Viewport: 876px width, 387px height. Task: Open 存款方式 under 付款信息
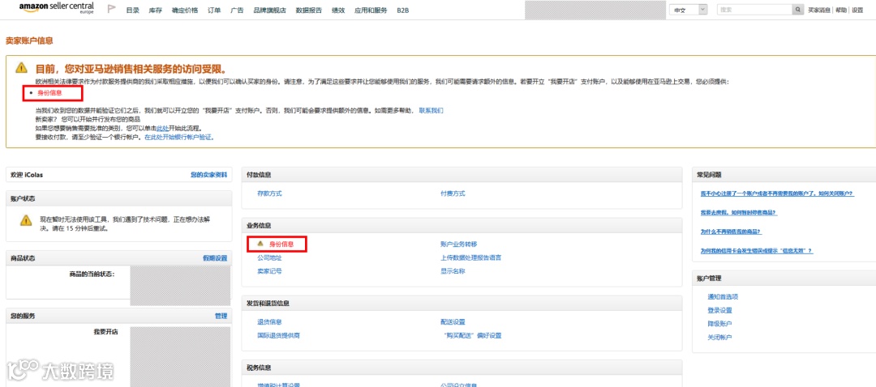point(269,193)
